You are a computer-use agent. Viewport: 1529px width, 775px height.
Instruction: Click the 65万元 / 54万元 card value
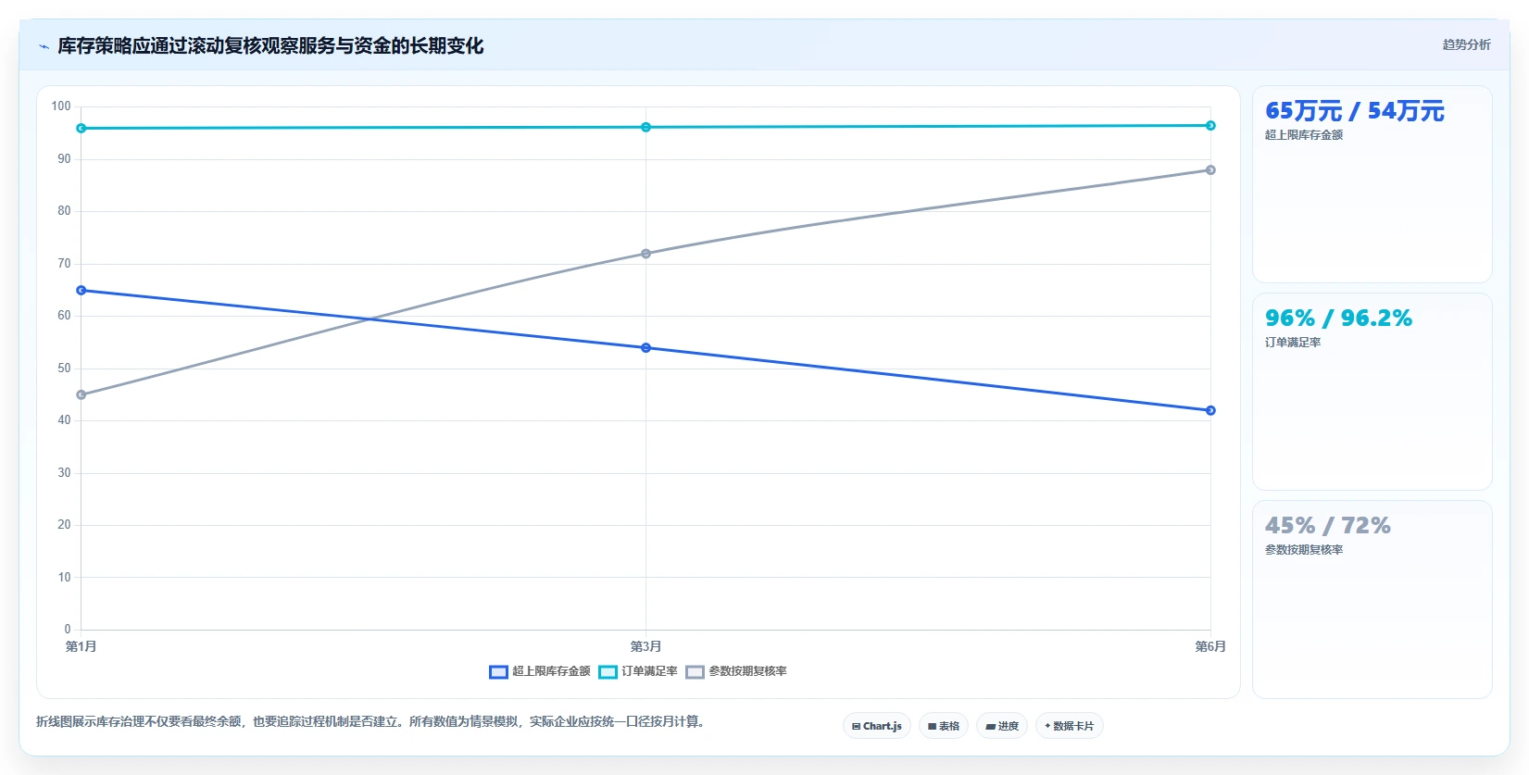[1355, 111]
